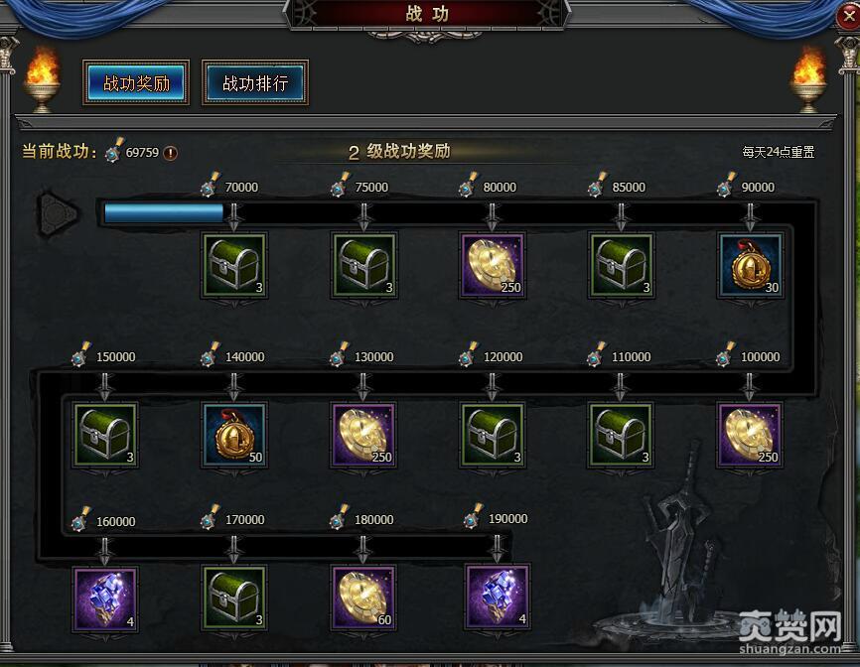Switch to the 战功排行 tab
This screenshot has height=667, width=860.
255,82
